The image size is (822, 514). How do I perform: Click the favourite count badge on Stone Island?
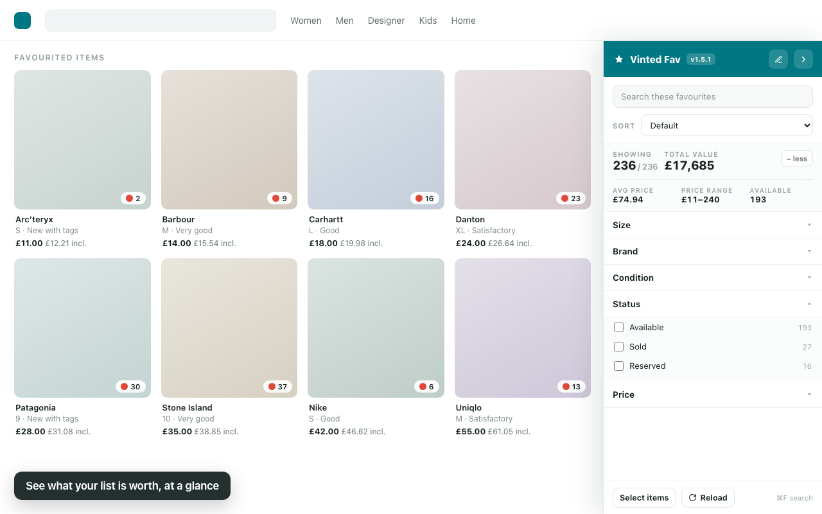pos(277,387)
